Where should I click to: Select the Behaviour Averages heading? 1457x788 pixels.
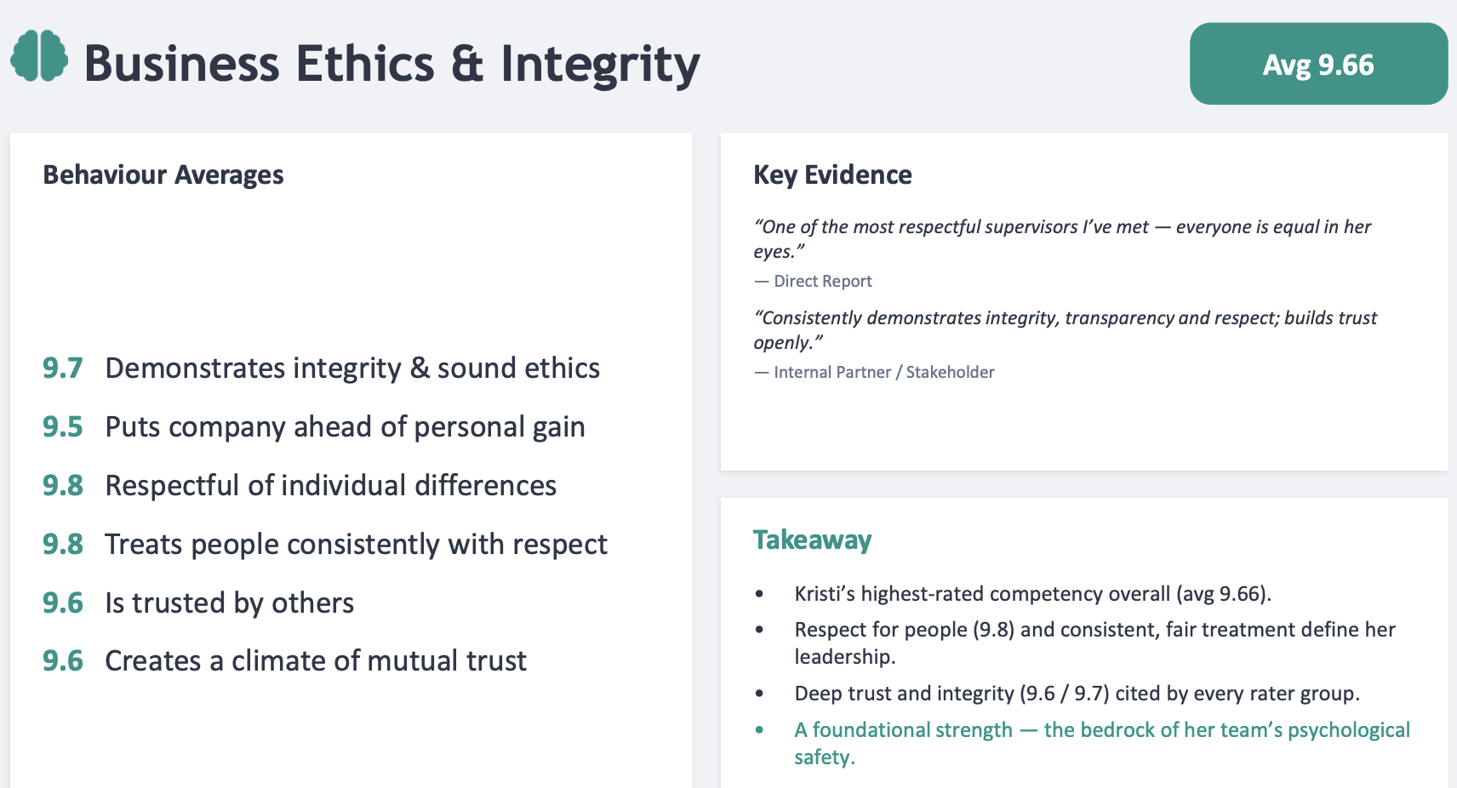click(x=163, y=174)
